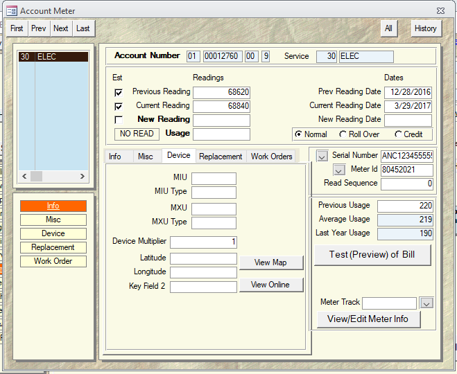Select the 30 ELEC row in service list
This screenshot has height=374, width=457.
tap(53, 57)
